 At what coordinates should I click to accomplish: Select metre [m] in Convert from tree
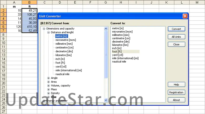coord(61,36)
